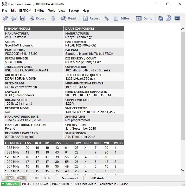Save dump with the floppy disk icon
Screen dimensions: 186x187
pyautogui.click(x=22, y=18)
